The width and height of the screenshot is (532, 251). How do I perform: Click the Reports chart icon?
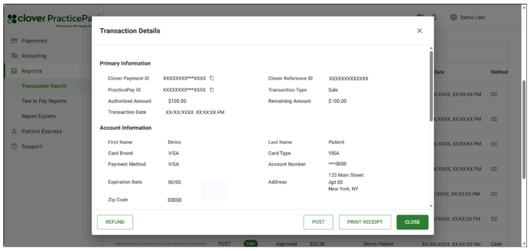click(x=13, y=71)
